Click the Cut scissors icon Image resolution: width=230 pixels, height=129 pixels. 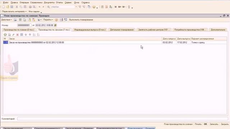click(17, 7)
